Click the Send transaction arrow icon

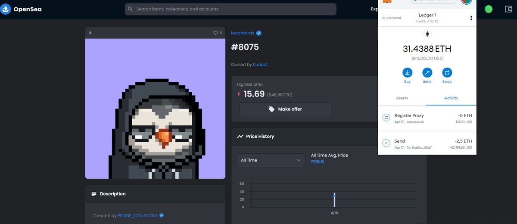tap(386, 143)
